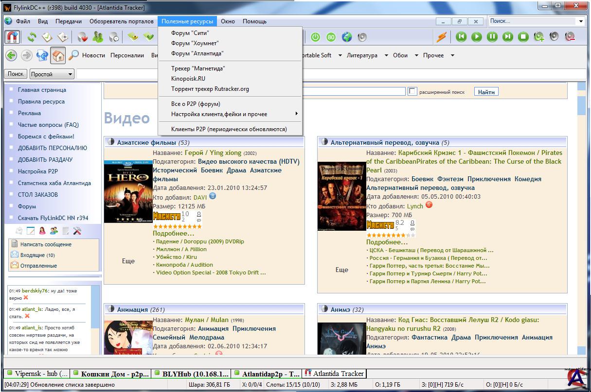Viewport: 591px width, 392px height.
Task: Click the blue refresh page icon
Action: [x=42, y=55]
